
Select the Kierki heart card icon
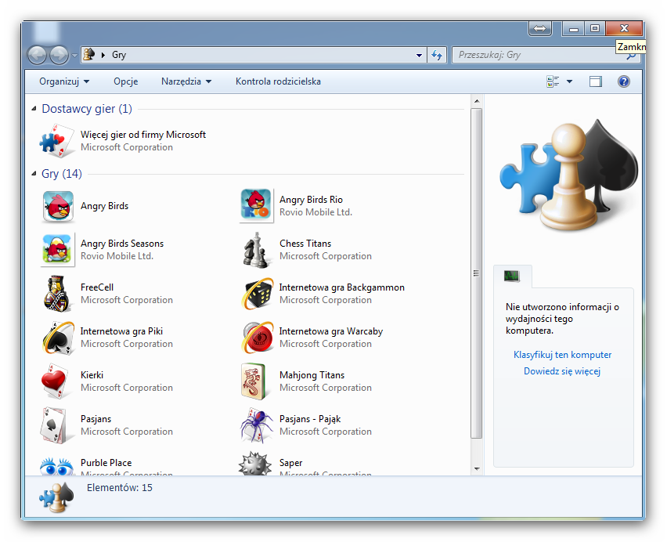tap(55, 381)
